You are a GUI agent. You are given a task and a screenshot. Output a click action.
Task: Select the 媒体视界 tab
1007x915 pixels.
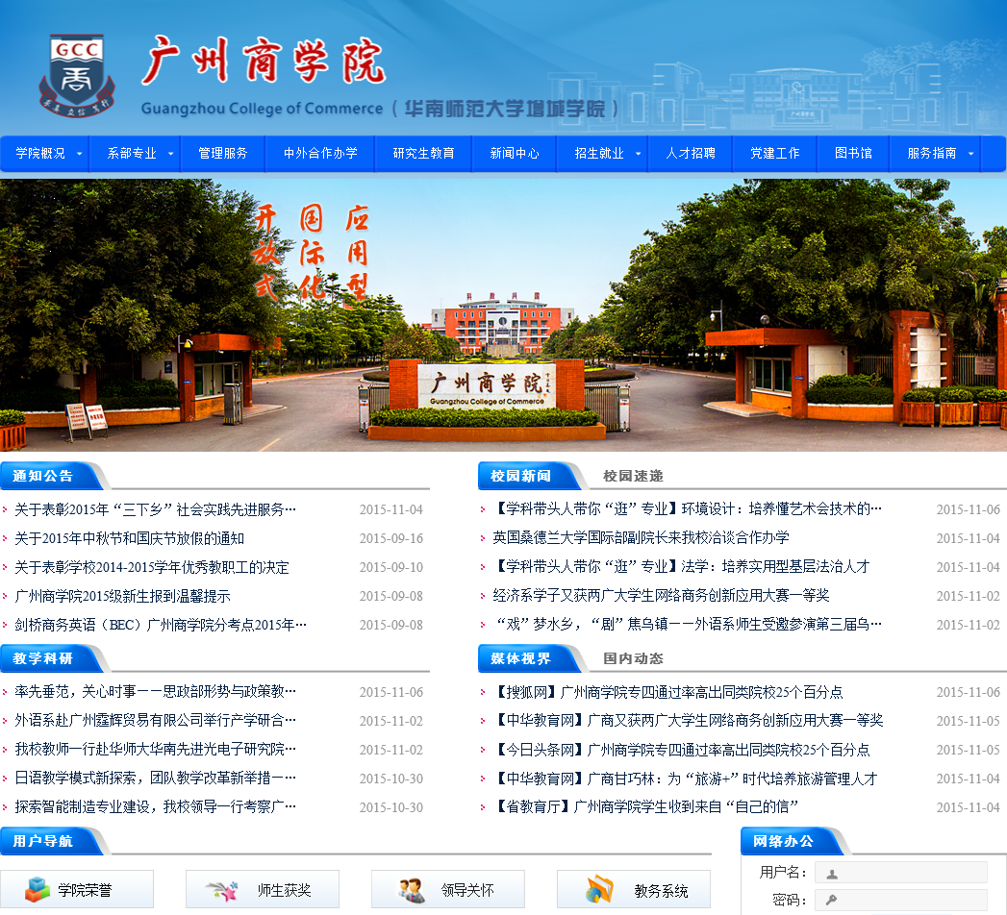point(521,658)
